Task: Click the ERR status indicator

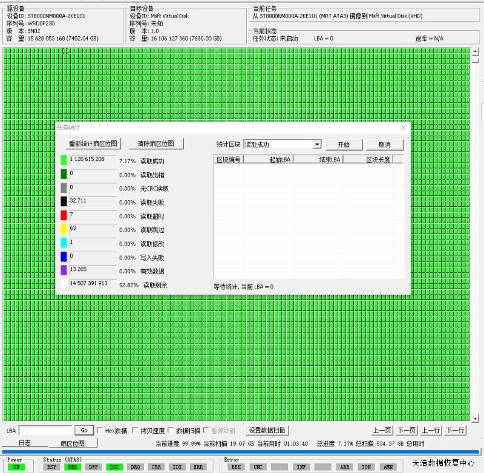Action: pos(197,467)
